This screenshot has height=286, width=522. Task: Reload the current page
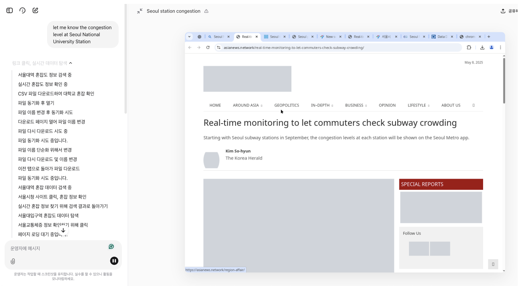(208, 47)
